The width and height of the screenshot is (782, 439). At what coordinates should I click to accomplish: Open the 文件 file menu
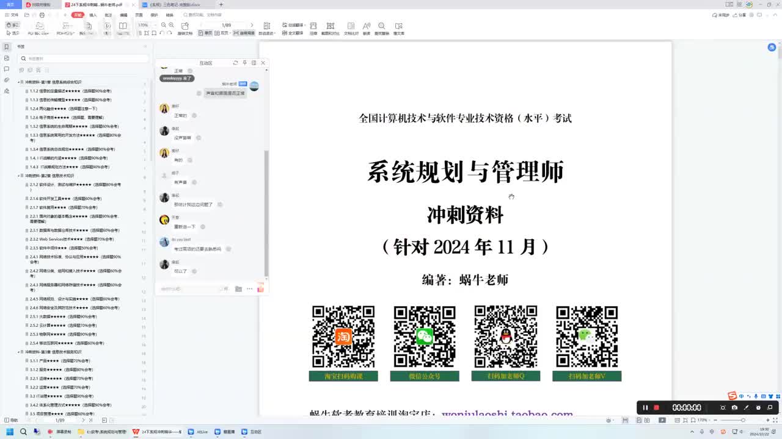point(12,15)
